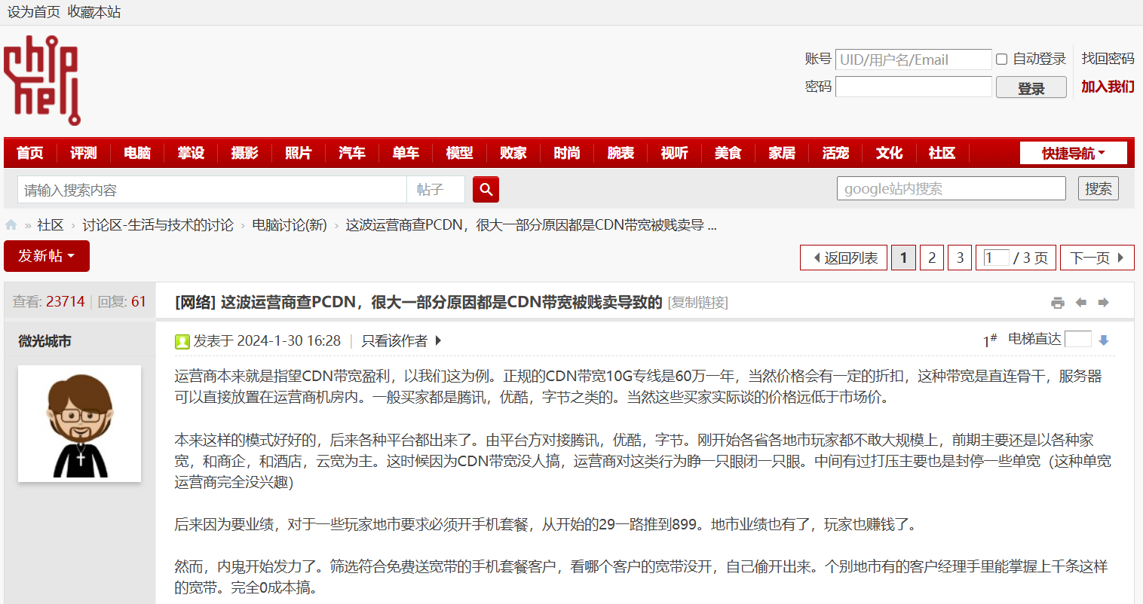This screenshot has height=604, width=1143.
Task: Open the 帖子 search type selector
Action: (x=435, y=190)
